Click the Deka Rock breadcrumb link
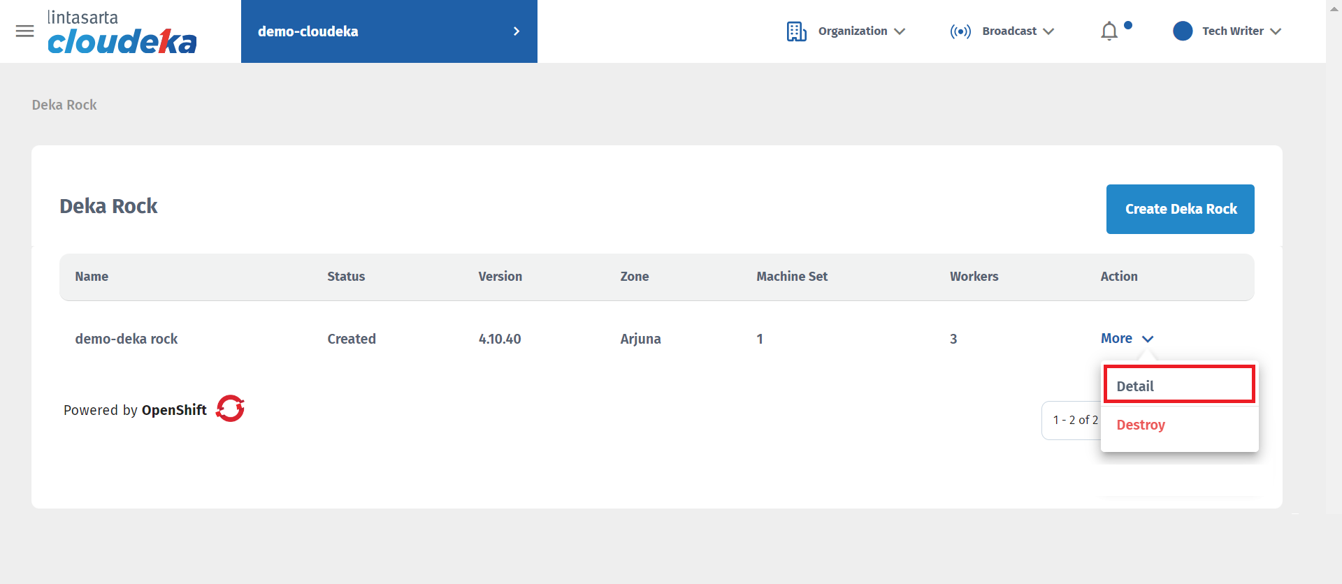This screenshot has height=584, width=1342. point(64,105)
